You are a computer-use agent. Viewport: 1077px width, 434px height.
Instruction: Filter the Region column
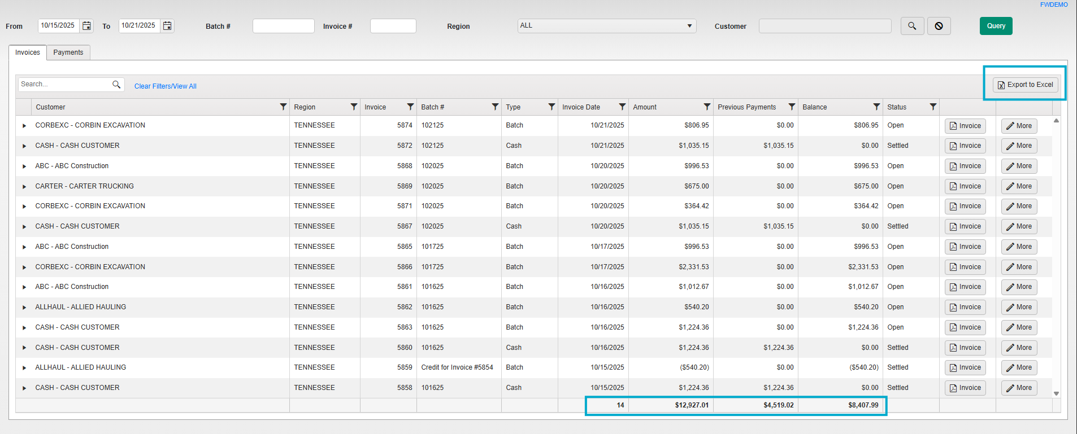[354, 107]
